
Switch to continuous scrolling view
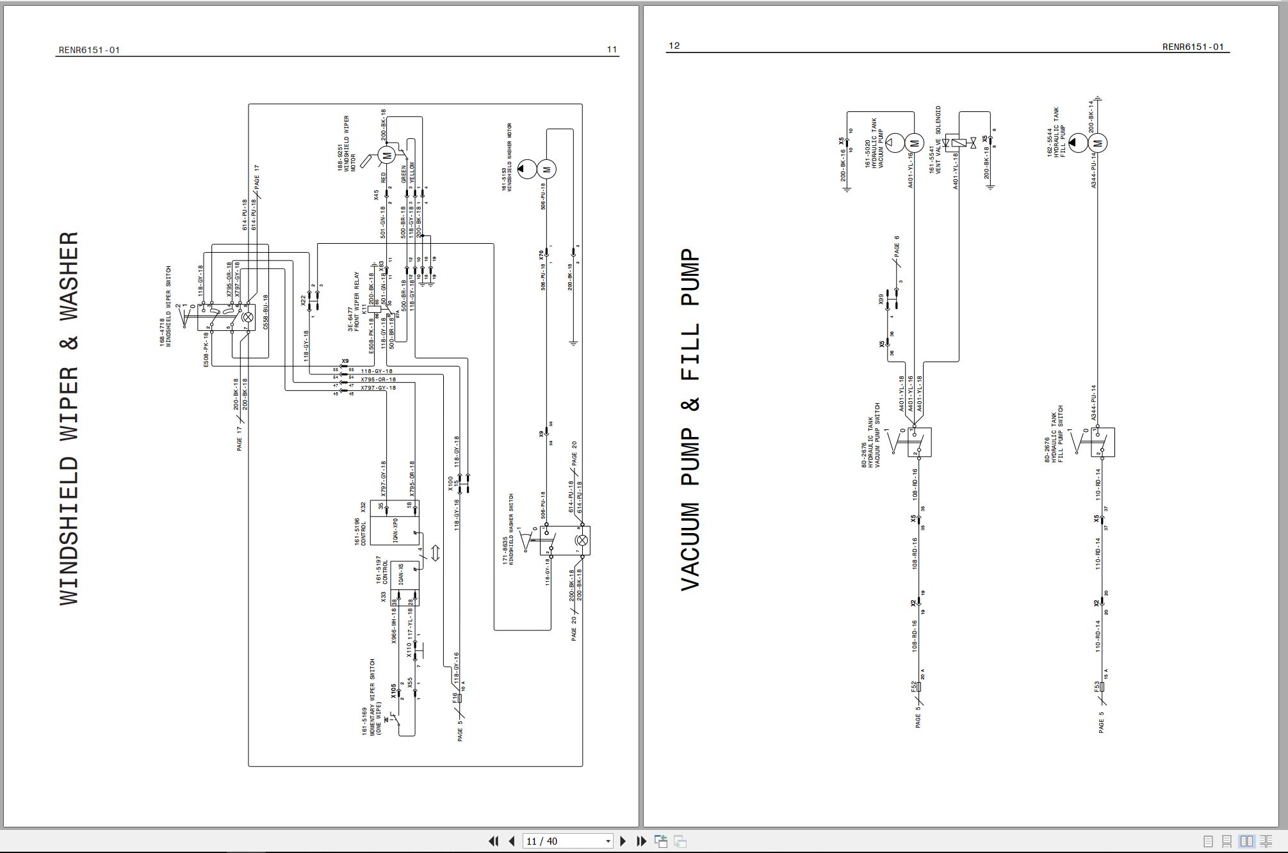[1227, 841]
